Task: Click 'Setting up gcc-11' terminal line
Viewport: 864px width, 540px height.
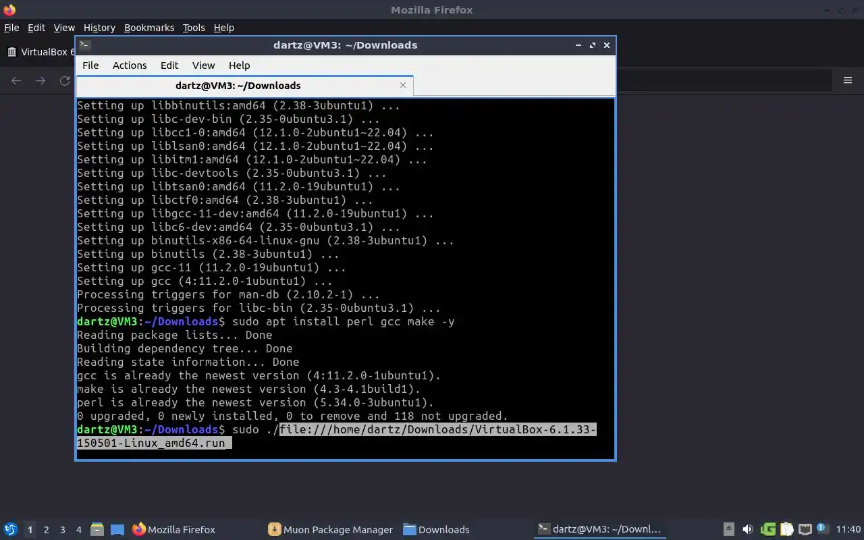Action: pos(211,267)
